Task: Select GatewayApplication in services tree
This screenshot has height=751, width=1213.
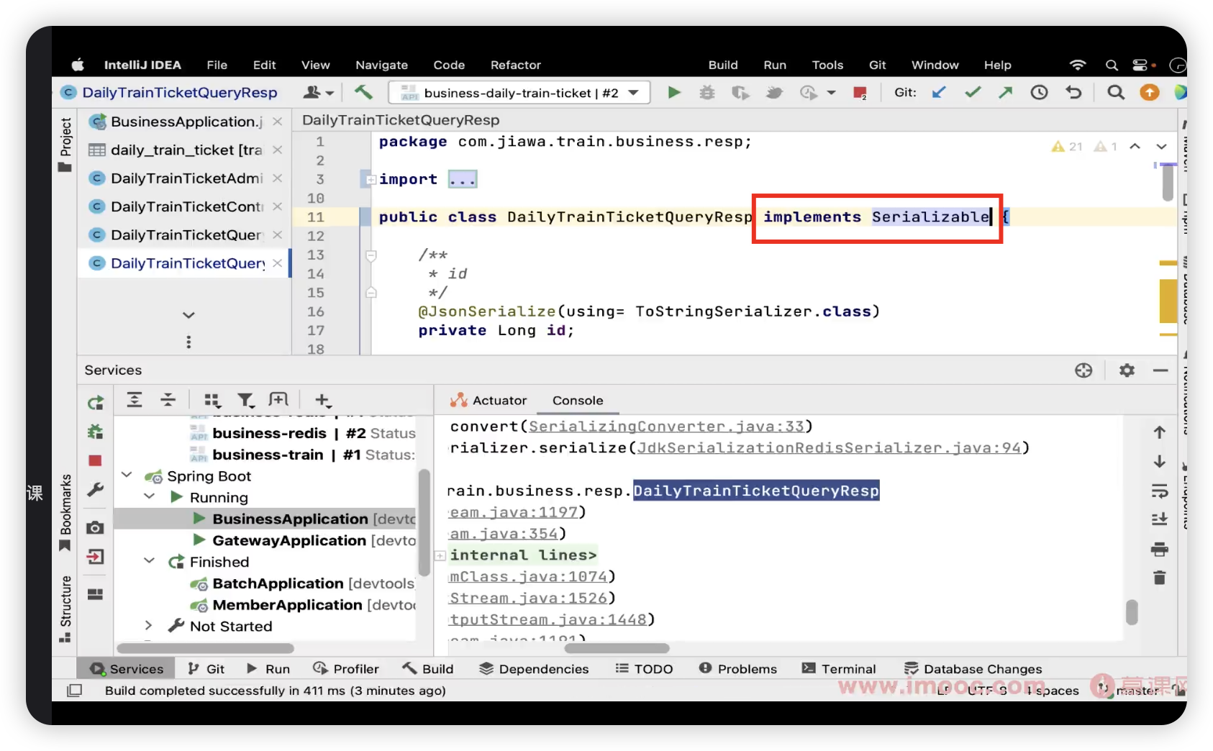Action: [x=289, y=540]
